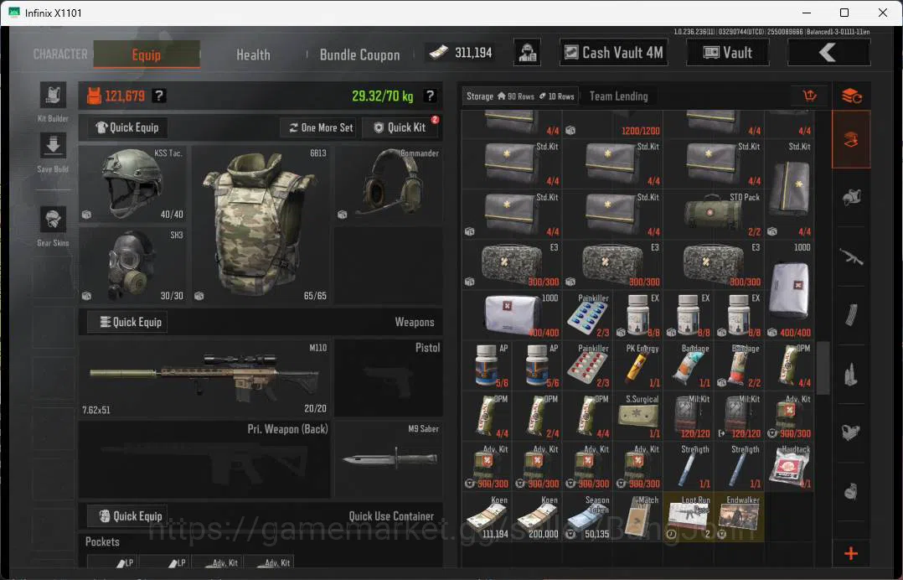Click the question mark beside 29.32/70 kg
The height and width of the screenshot is (580, 903).
click(x=430, y=96)
